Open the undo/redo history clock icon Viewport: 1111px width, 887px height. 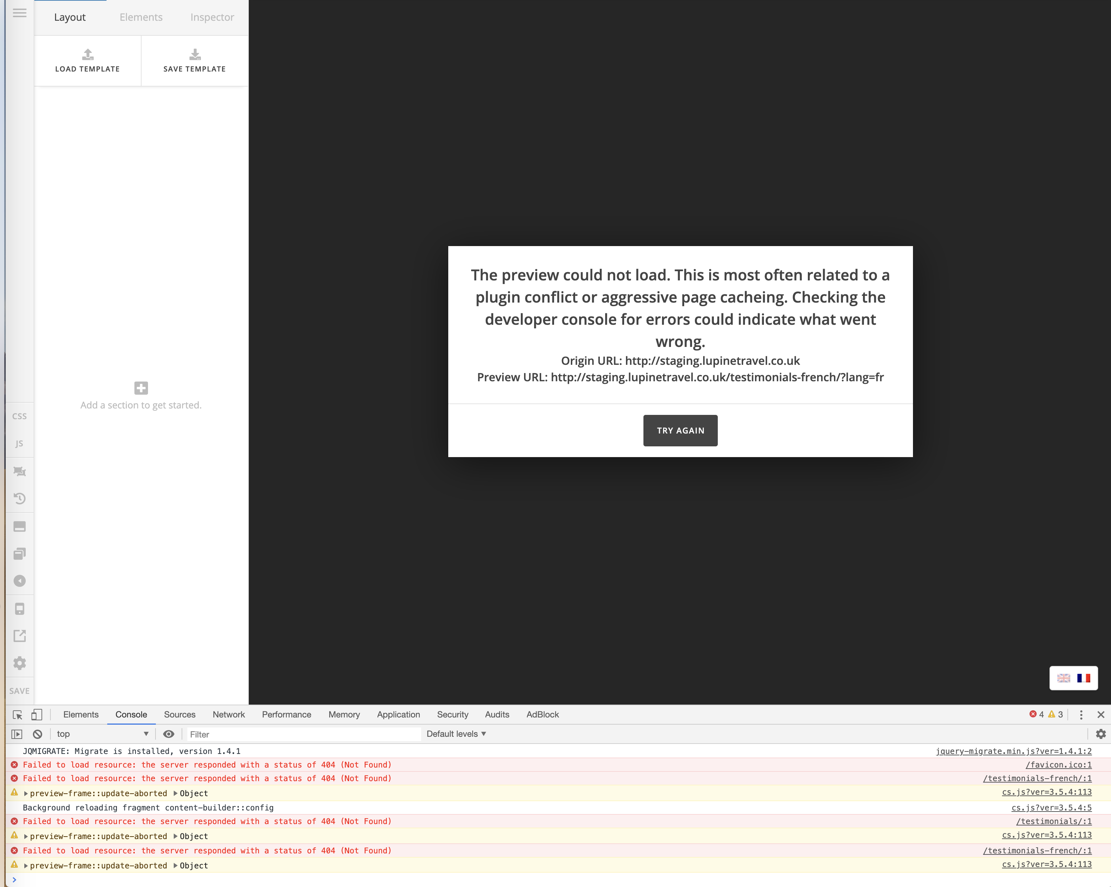20,499
